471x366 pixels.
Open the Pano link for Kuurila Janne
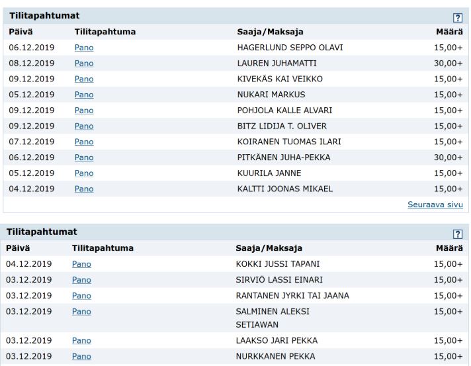point(84,173)
